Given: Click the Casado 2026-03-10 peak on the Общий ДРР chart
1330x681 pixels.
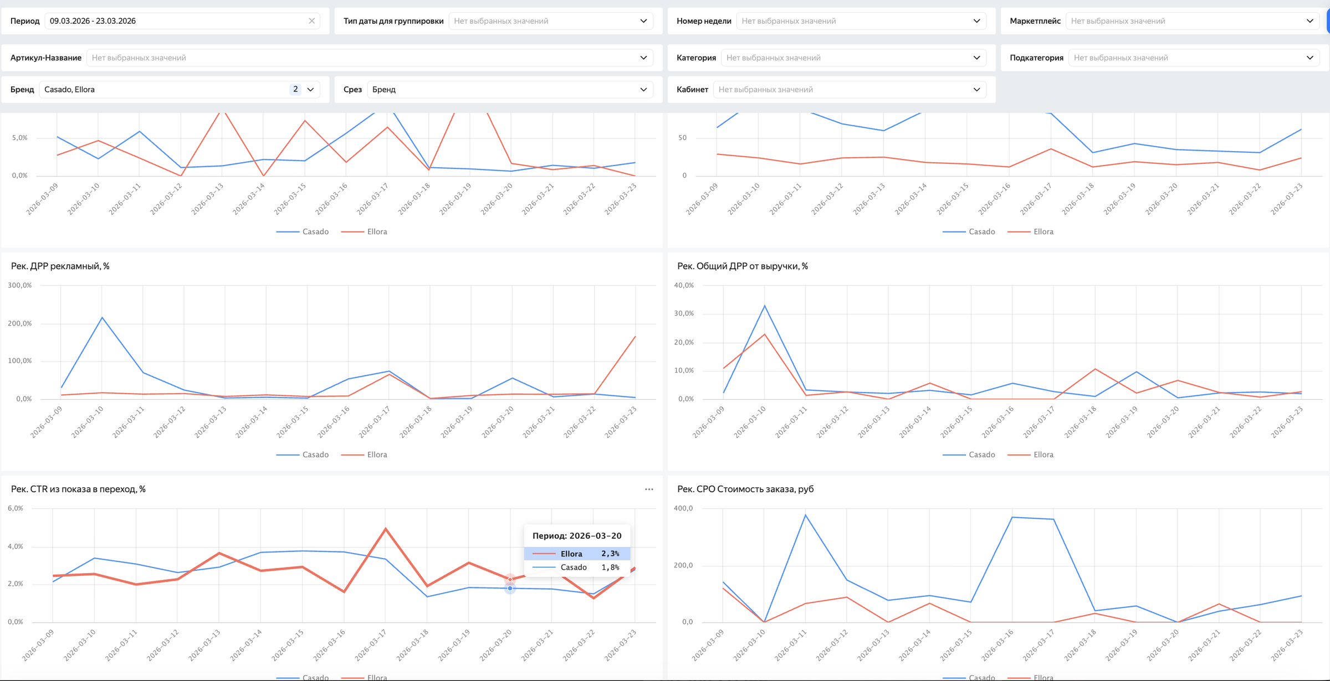Looking at the screenshot, I should [765, 306].
